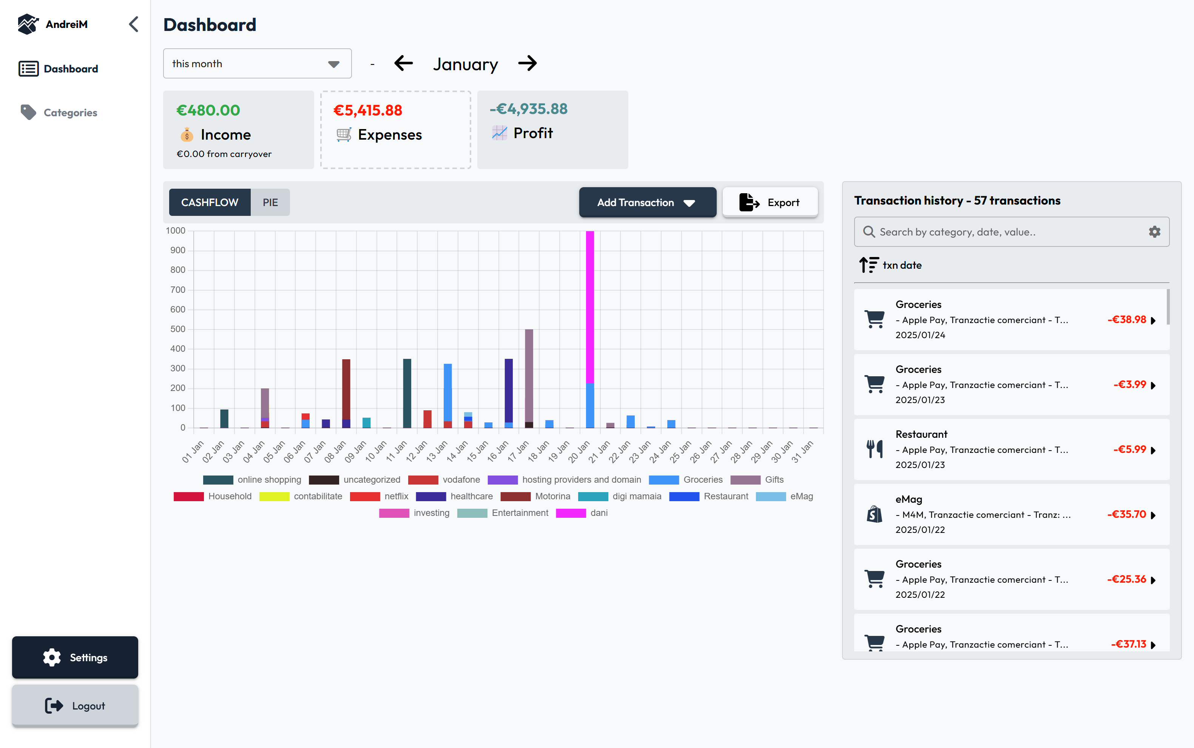Click cart icon of Groceries -€25.36
Screen dimensions: 1194x748
pos(875,579)
